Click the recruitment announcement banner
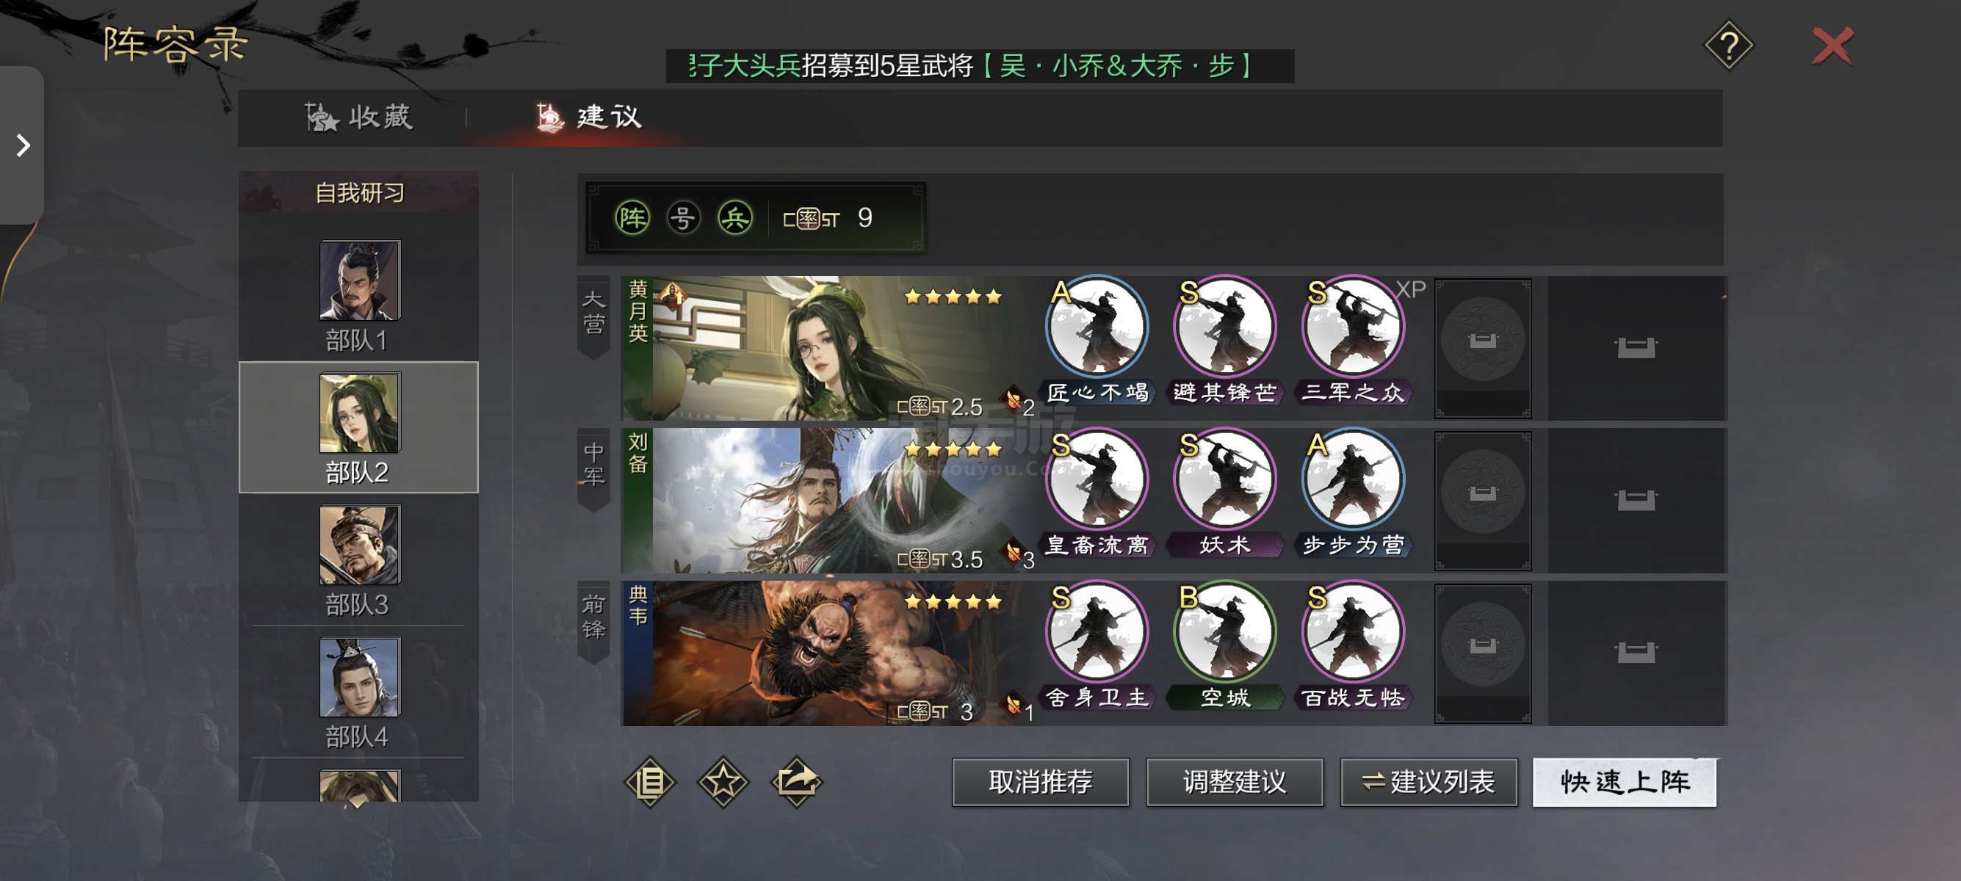This screenshot has width=1961, height=881. (980, 66)
